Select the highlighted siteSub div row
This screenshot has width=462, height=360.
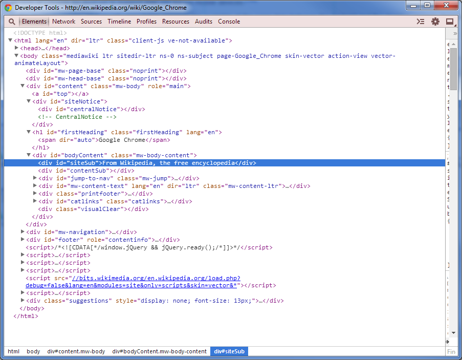(225, 163)
